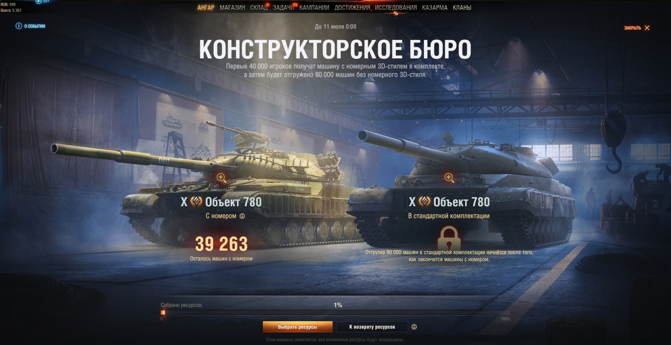Click the padlock icon under standard configuration

449,237
